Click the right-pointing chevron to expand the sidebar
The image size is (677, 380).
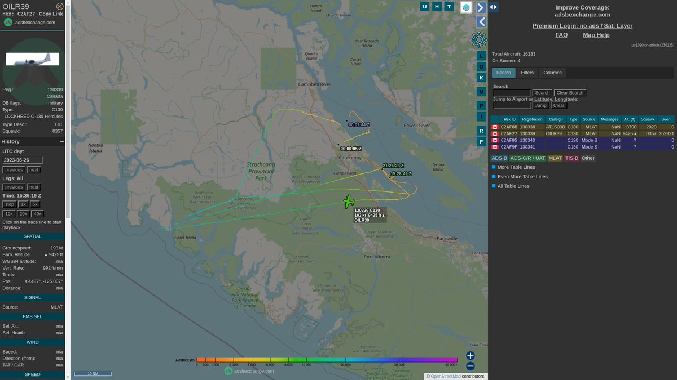481,7
